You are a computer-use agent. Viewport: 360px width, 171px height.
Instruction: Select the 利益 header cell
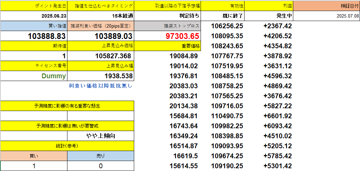(x=269, y=6)
